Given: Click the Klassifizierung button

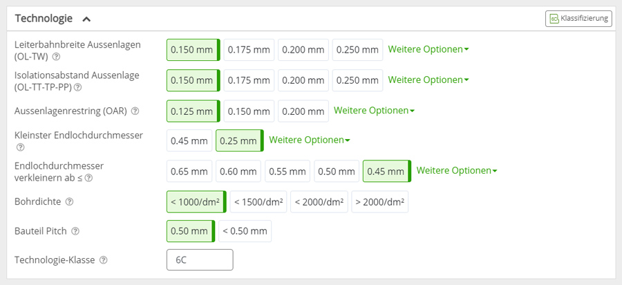Looking at the screenshot, I should 578,19.
